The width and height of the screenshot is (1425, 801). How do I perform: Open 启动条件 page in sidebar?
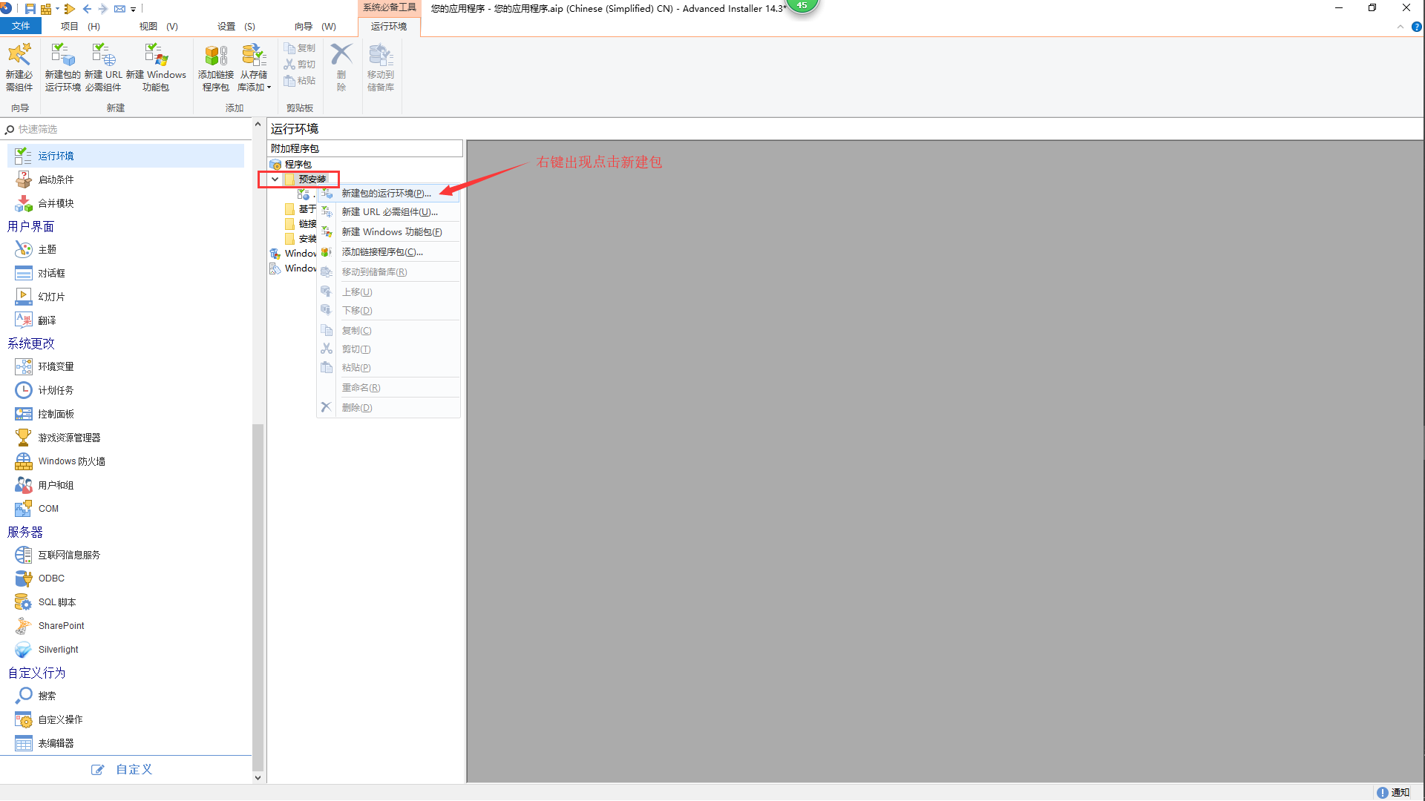[x=56, y=179]
